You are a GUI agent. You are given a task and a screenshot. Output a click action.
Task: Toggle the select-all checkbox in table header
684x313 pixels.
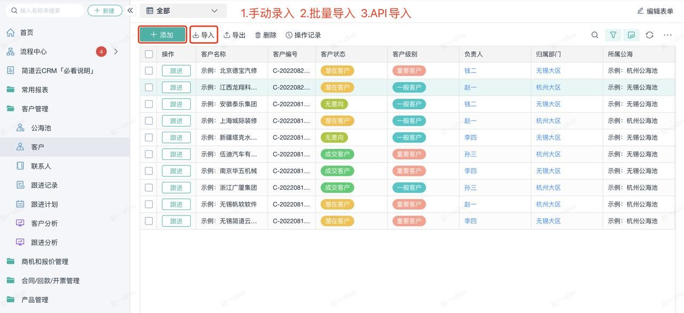pyautogui.click(x=148, y=54)
